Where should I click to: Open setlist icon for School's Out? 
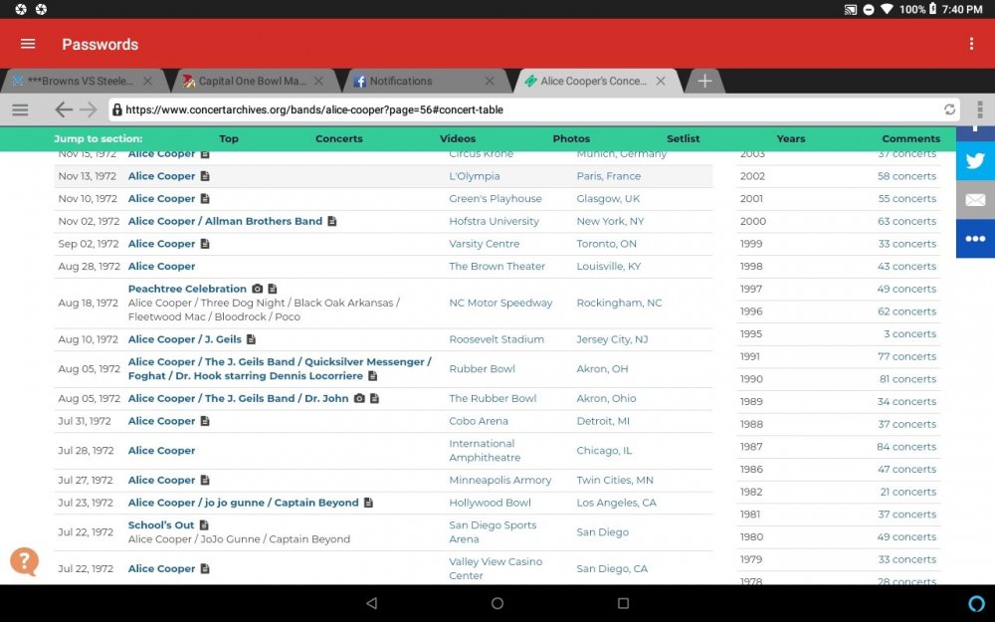[x=204, y=524]
